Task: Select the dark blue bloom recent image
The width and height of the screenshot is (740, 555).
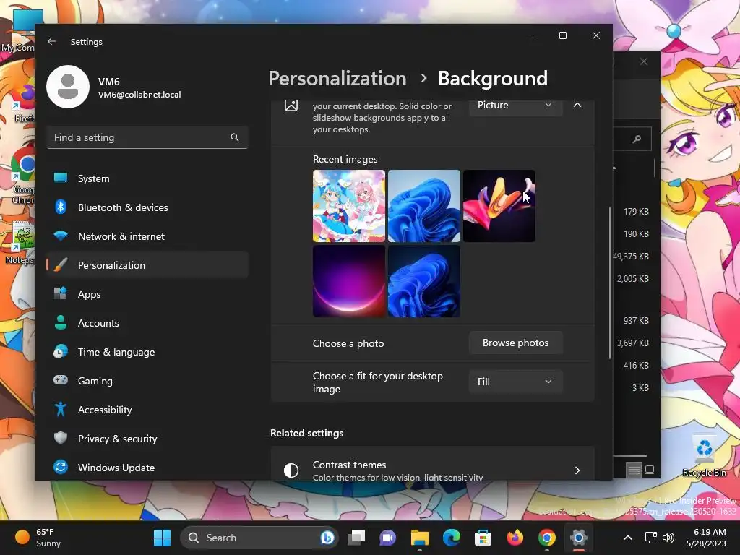Action: (423, 281)
